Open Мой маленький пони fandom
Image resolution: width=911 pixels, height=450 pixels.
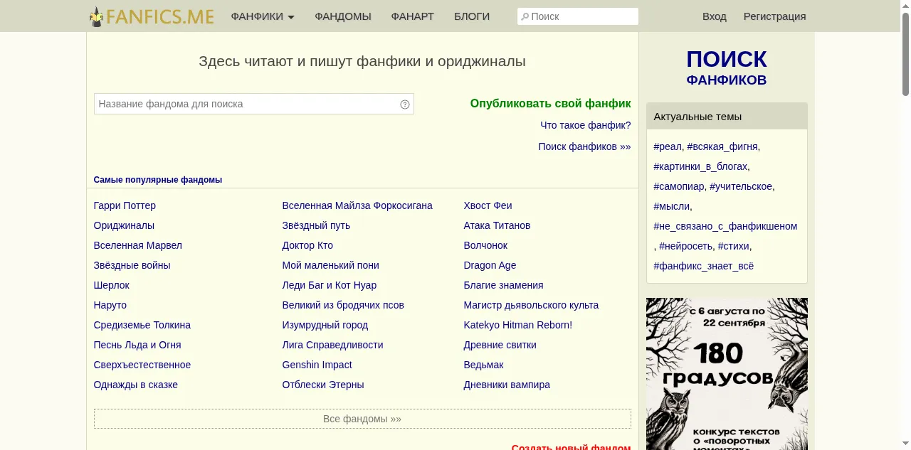(331, 265)
